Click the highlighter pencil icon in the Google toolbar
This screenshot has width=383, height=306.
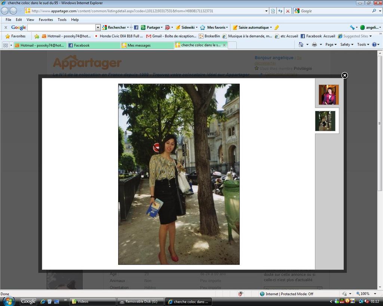tap(277, 28)
